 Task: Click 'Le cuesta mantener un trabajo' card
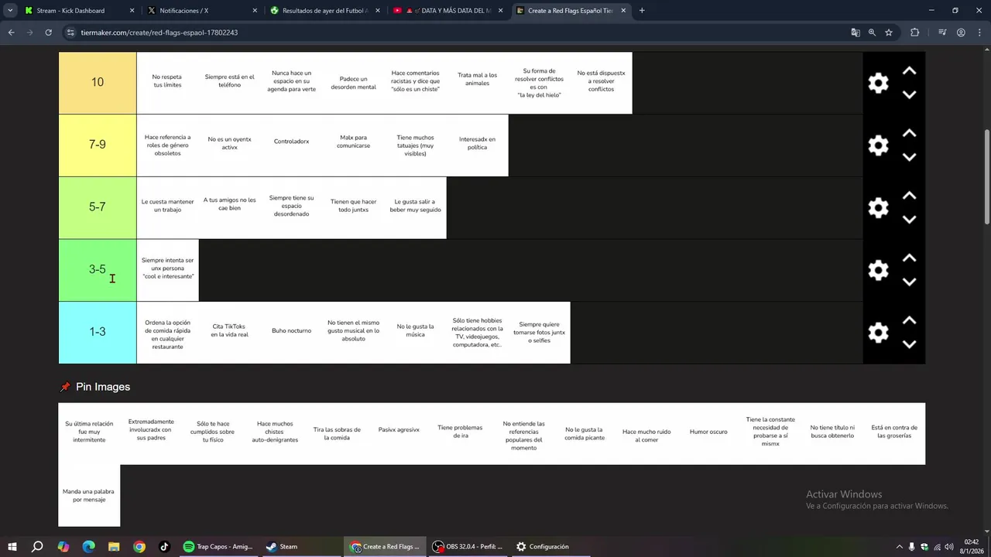[167, 207]
